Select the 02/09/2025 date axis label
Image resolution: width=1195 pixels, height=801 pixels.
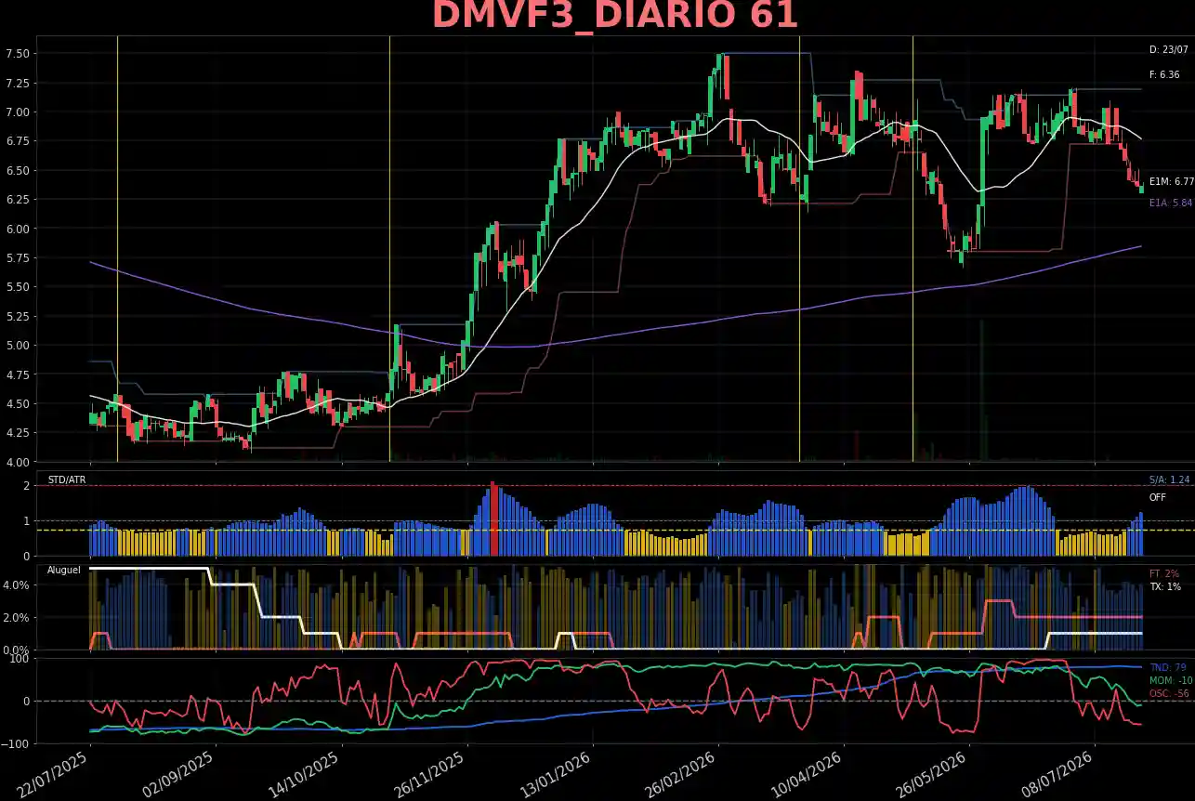coord(180,773)
